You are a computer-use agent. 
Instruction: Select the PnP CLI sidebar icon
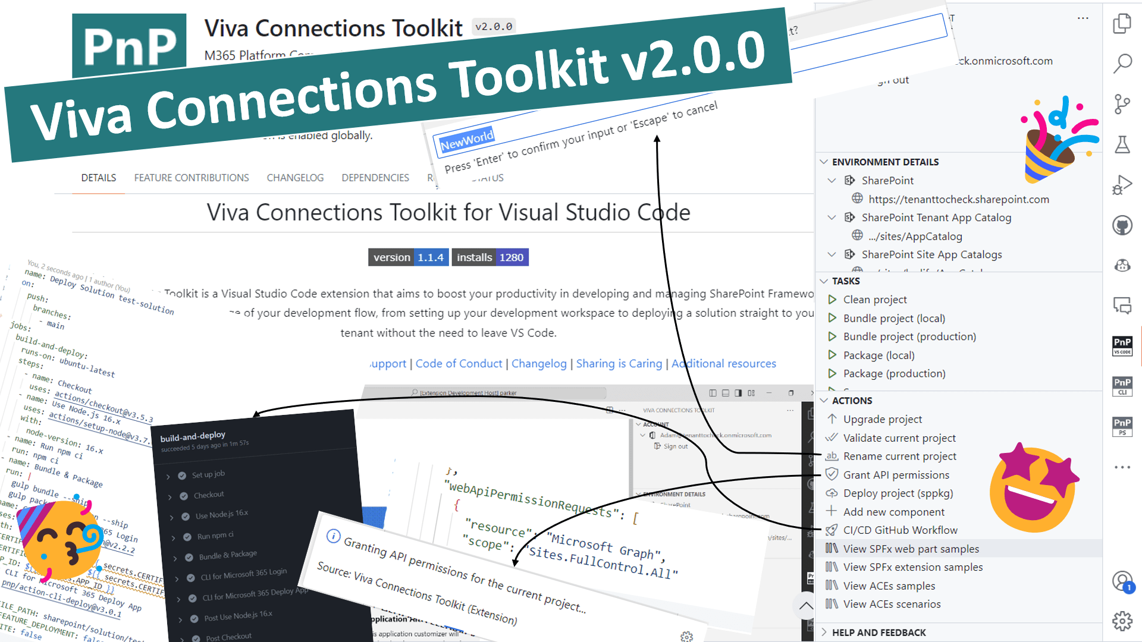coord(1122,386)
